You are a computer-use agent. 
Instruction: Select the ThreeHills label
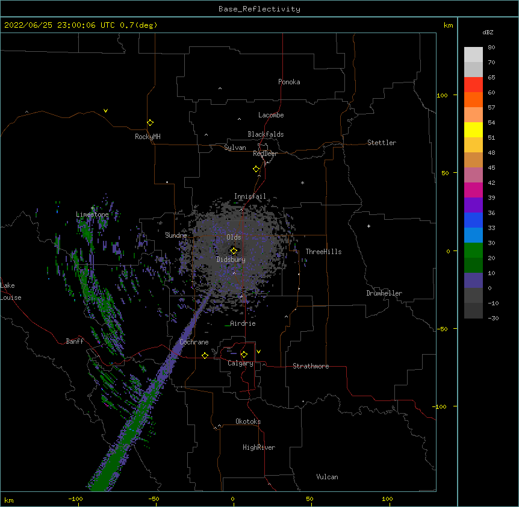coord(323,252)
